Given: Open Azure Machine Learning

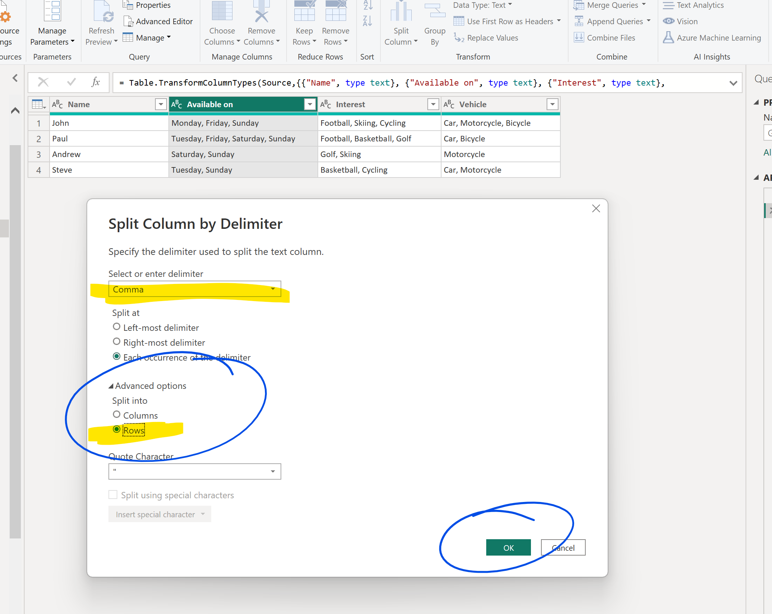Looking at the screenshot, I should pos(712,38).
